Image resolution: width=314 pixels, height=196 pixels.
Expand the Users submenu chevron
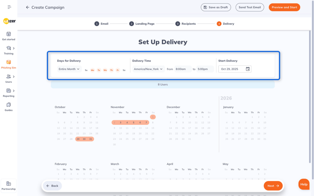pos(14,77)
